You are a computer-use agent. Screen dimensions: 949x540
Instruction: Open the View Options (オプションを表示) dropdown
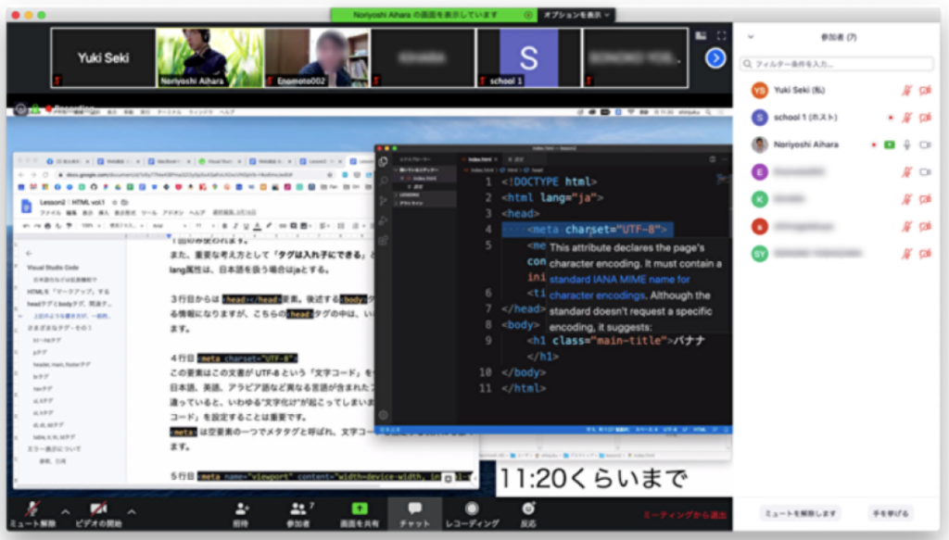(x=576, y=15)
